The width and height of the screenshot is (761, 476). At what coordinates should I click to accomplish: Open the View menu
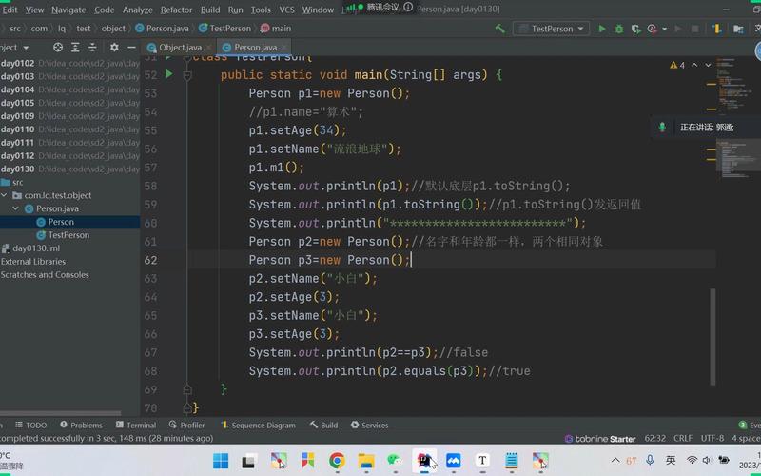pyautogui.click(x=34, y=10)
